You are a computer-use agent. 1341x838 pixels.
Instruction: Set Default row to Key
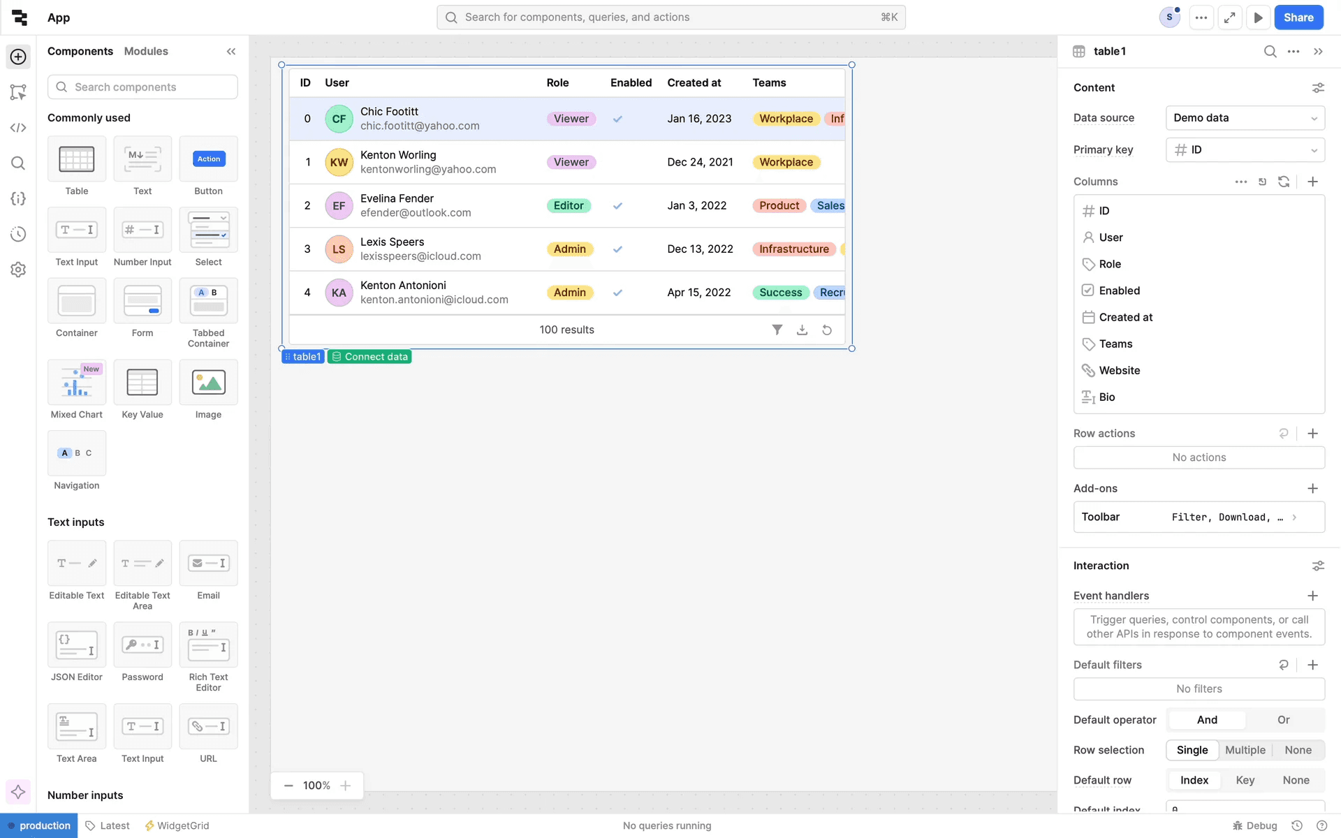click(1245, 780)
